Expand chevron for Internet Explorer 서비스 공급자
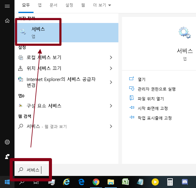Screen dimensions: 196x188 (x=111, y=82)
